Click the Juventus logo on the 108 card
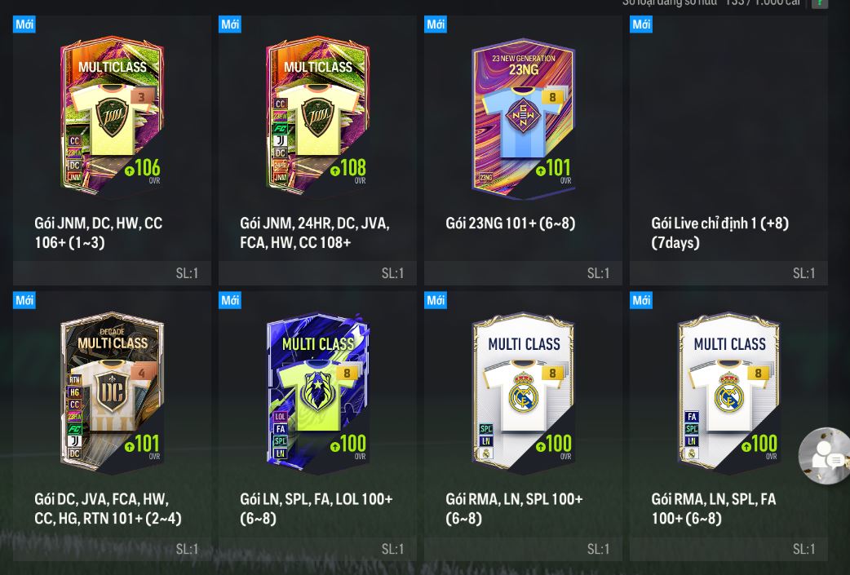The image size is (850, 575). (280, 141)
